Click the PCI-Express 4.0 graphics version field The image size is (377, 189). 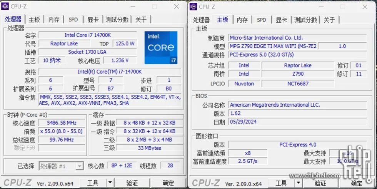point(298,144)
